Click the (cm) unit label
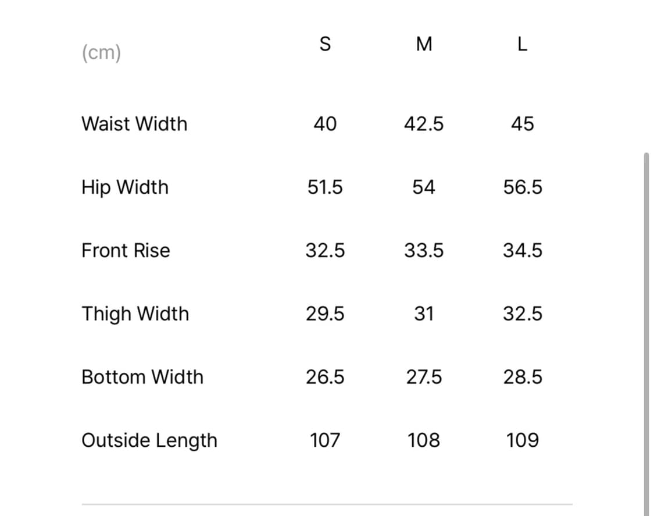The height and width of the screenshot is (516, 654). 101,53
